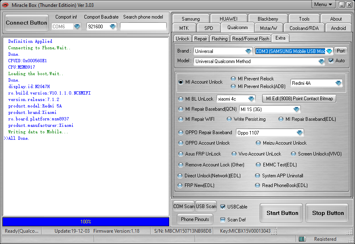
Task: Enable the Scan Def checkbox
Action: click(223, 219)
